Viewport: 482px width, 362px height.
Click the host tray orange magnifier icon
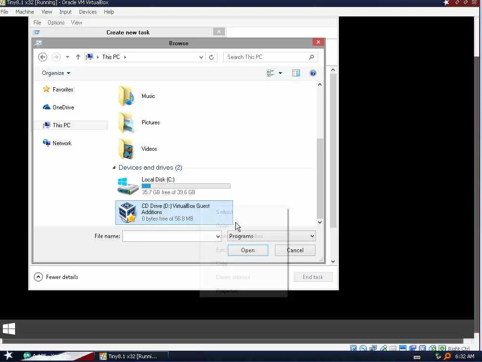point(447,356)
